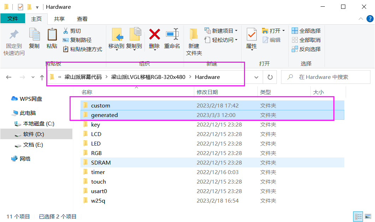The width and height of the screenshot is (375, 222).
Task: Click the new folder icon in title bar
Action: coord(29,7)
